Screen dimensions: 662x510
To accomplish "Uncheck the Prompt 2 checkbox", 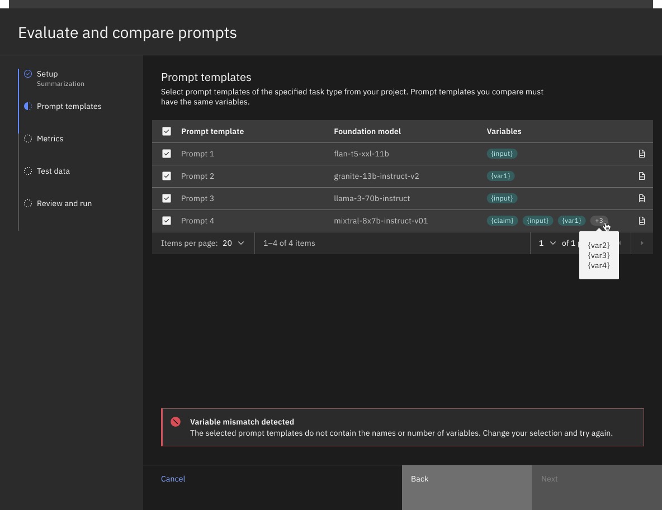I will pyautogui.click(x=167, y=176).
